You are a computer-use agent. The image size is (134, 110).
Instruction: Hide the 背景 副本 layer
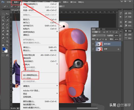(x=93, y=44)
